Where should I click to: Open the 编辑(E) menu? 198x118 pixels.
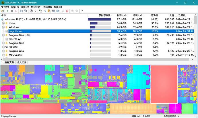coord(15,7)
